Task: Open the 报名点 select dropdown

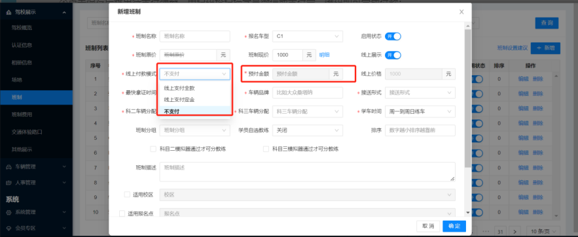Action: 308,213
